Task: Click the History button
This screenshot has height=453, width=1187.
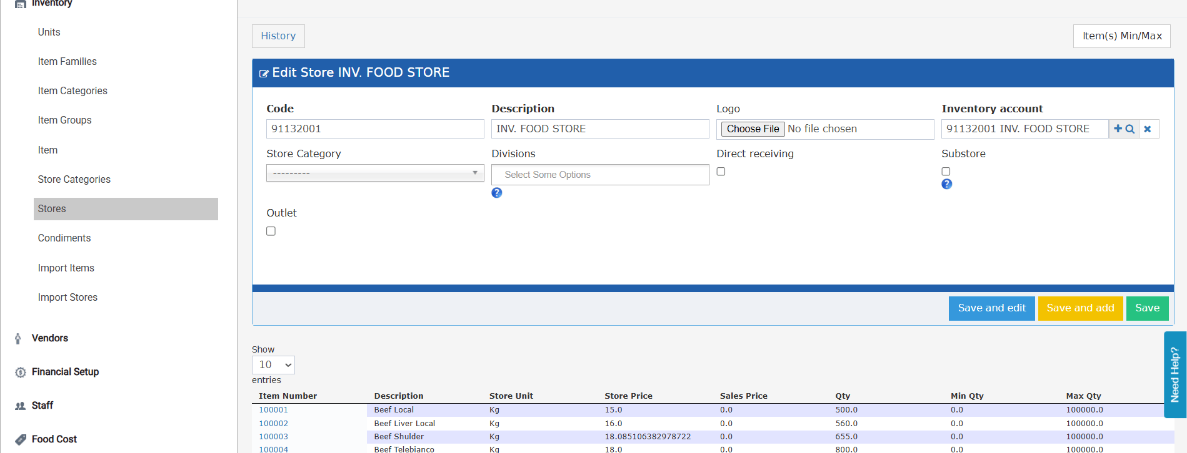Action: coord(278,36)
